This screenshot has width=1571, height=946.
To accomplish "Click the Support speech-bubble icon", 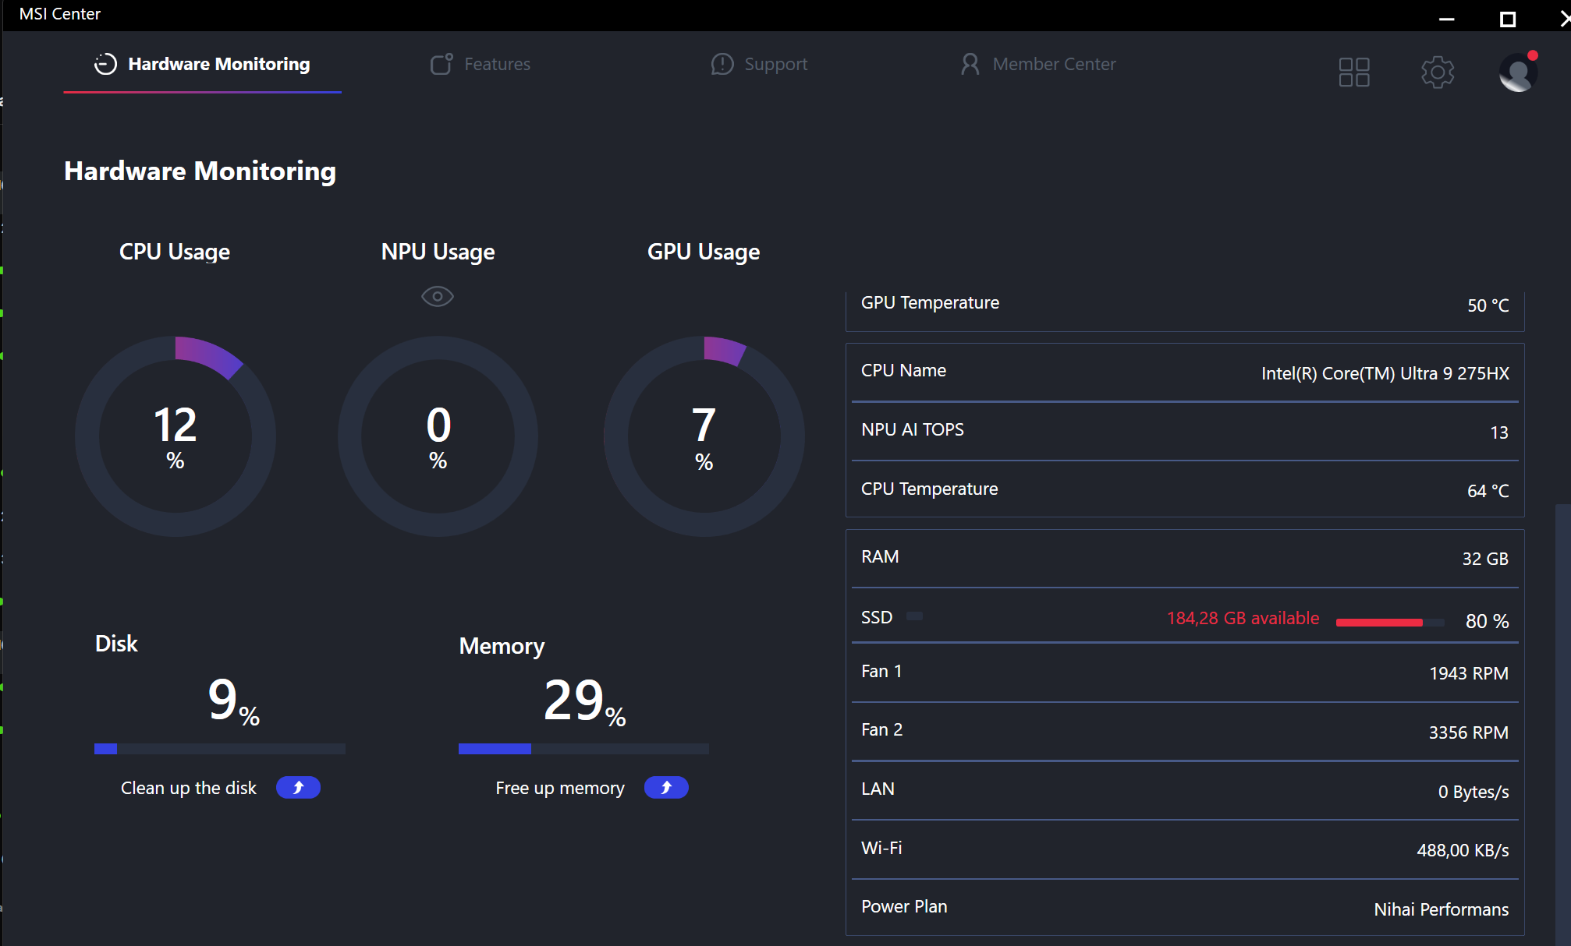I will (x=722, y=64).
